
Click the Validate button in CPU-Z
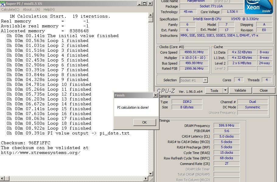(x=240, y=90)
